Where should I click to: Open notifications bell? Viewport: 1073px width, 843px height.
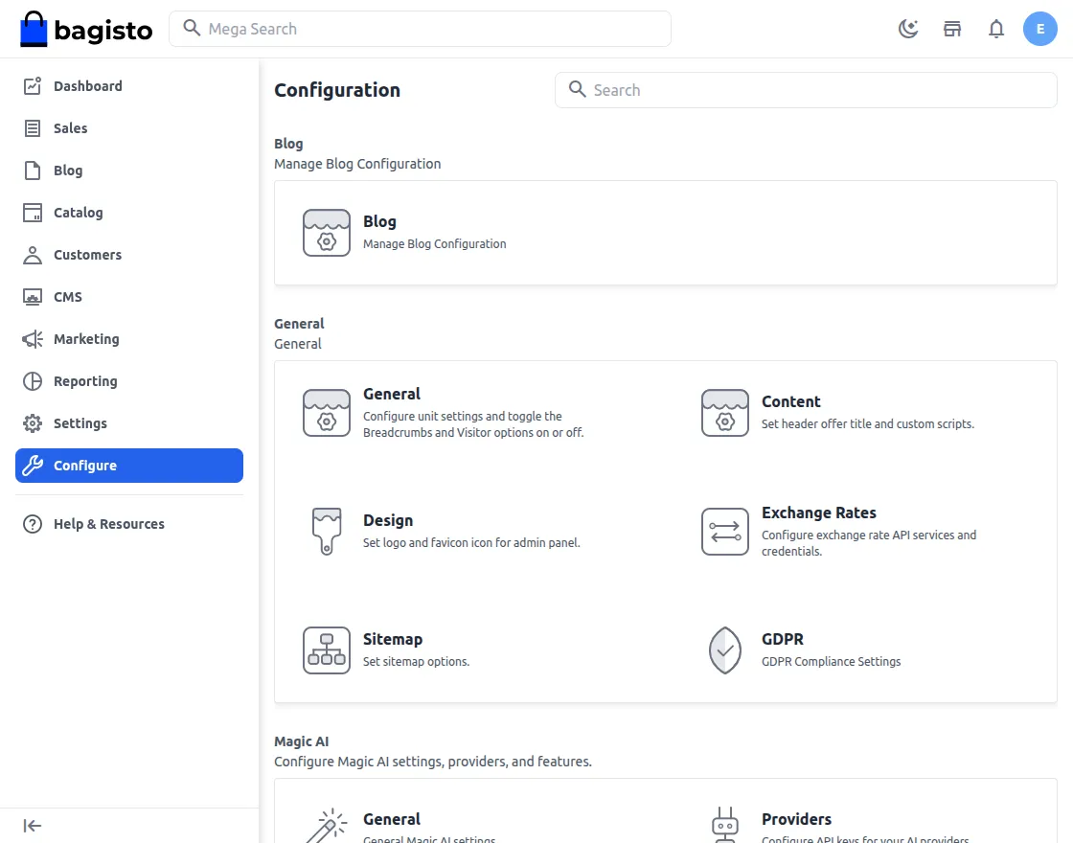click(996, 29)
